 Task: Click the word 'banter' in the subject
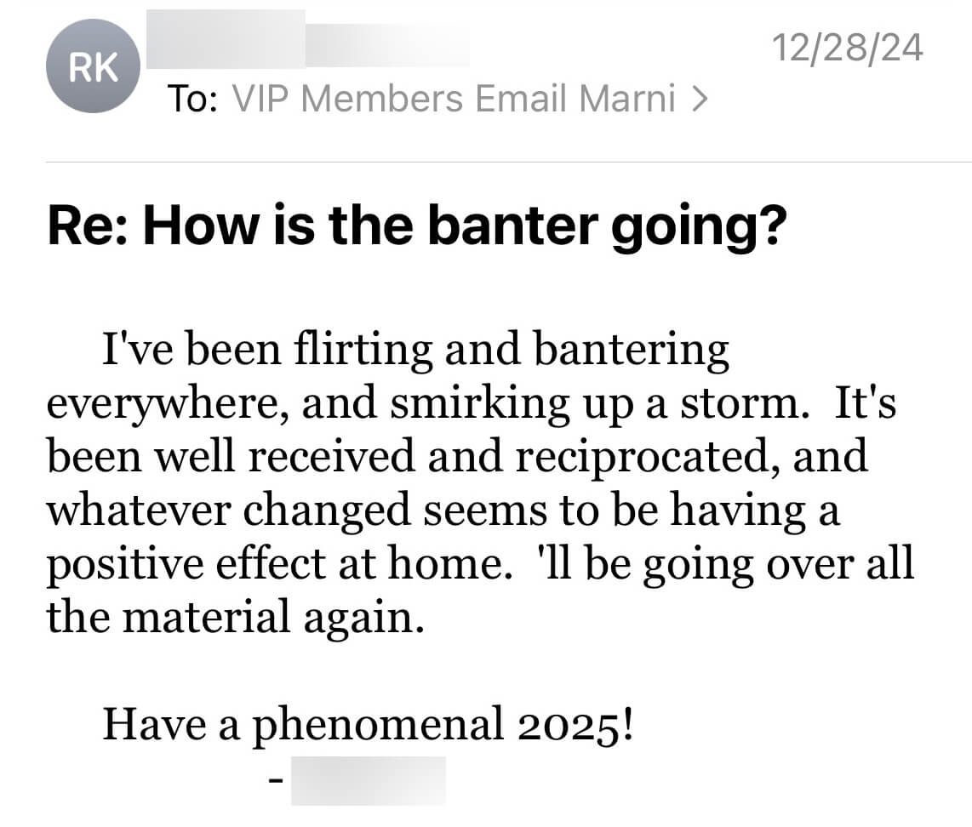pyautogui.click(x=512, y=225)
